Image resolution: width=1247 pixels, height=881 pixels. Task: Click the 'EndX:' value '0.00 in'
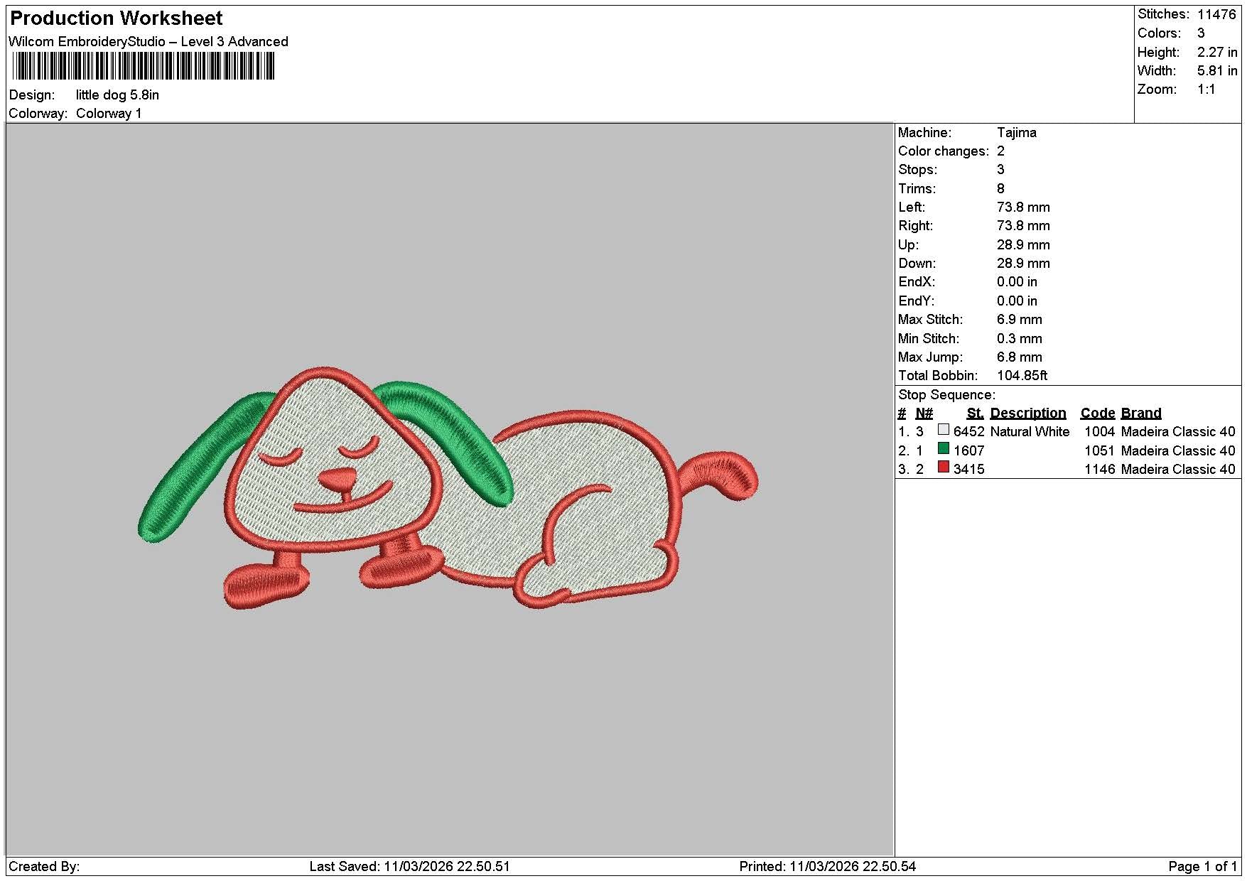click(1016, 281)
